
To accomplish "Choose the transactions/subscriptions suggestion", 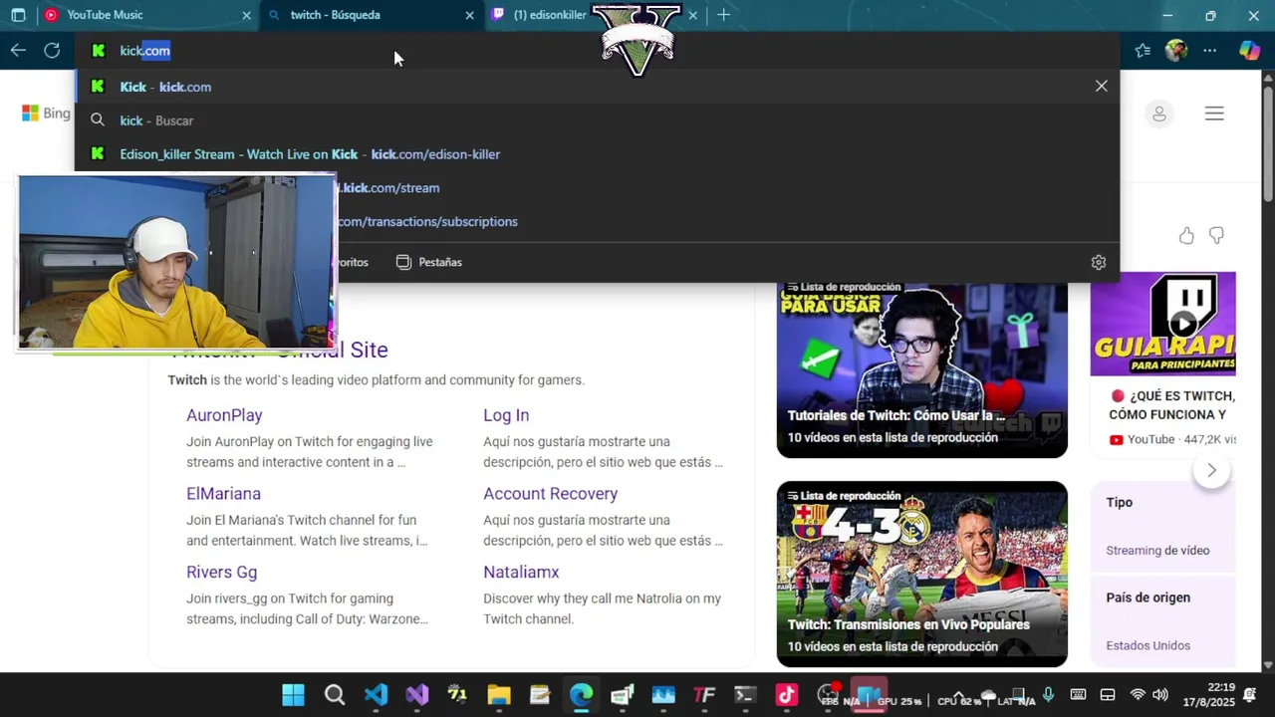I will (727, 222).
